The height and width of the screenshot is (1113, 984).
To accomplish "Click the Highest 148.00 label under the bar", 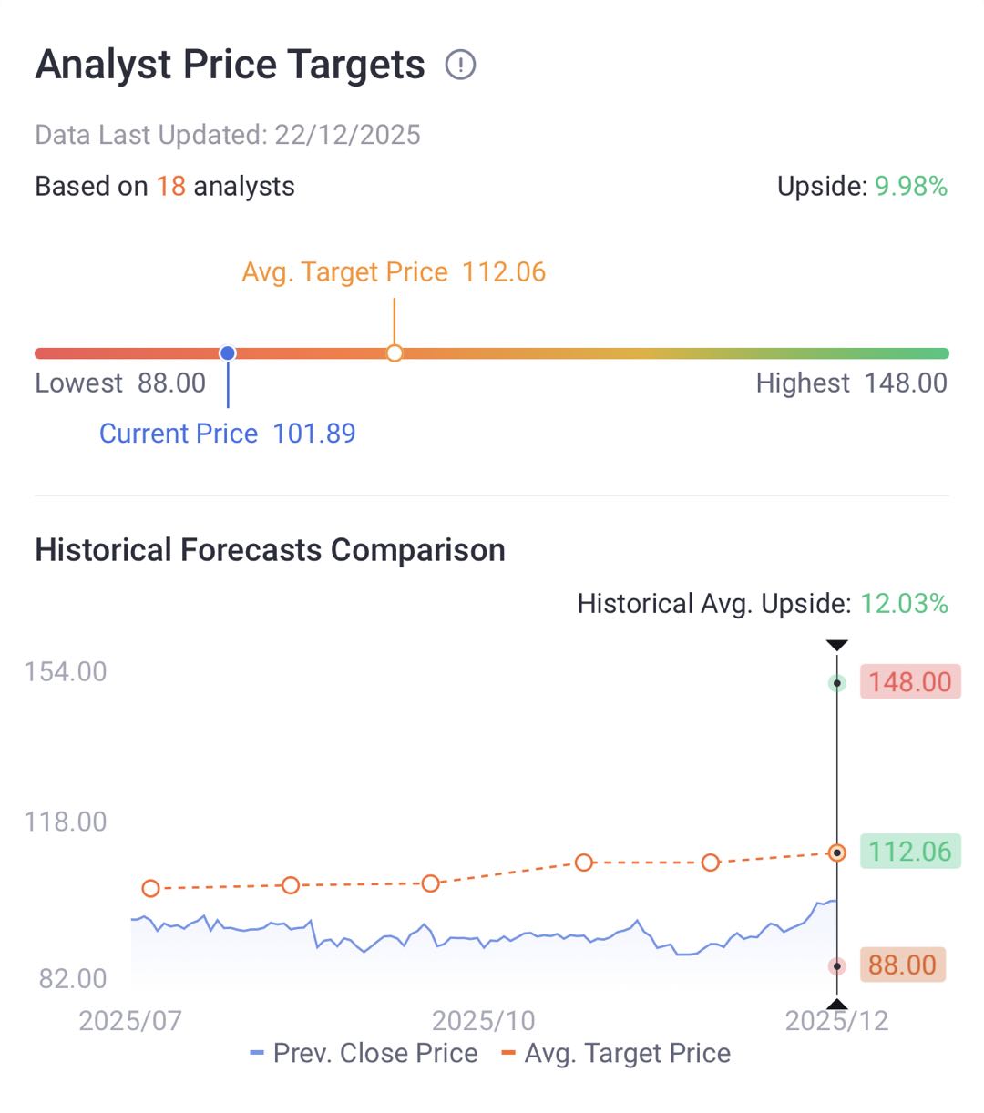I will click(851, 383).
